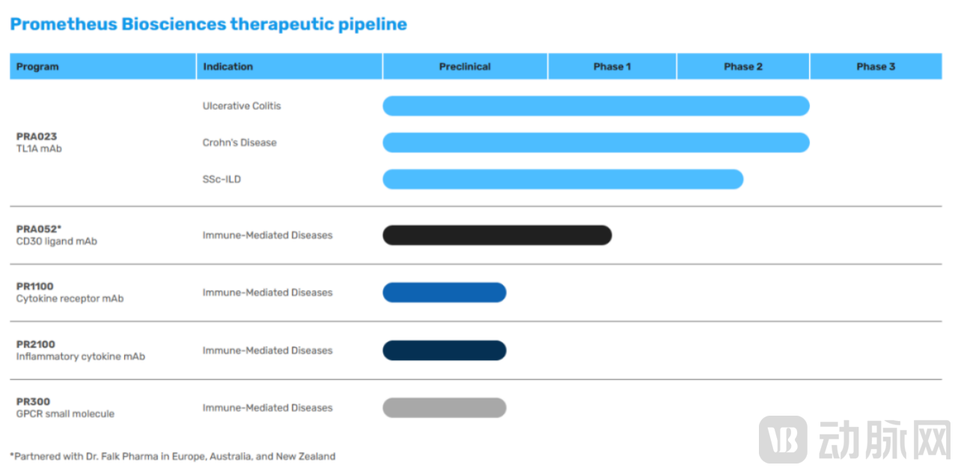Click the Preclinical column header
The image size is (958, 471).
[465, 67]
